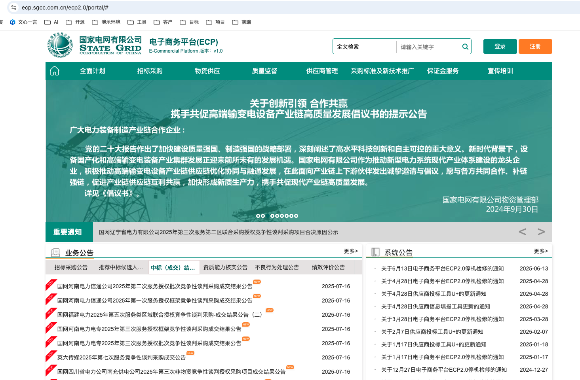Click the search magnifier icon

pyautogui.click(x=465, y=47)
